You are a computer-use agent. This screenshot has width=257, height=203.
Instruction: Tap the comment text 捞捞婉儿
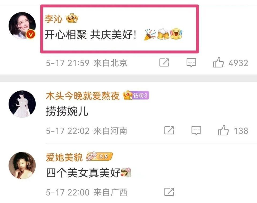[67, 111]
